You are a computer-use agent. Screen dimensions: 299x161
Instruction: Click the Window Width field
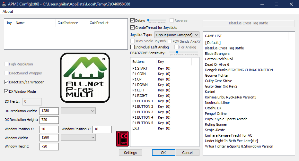(x=49, y=138)
